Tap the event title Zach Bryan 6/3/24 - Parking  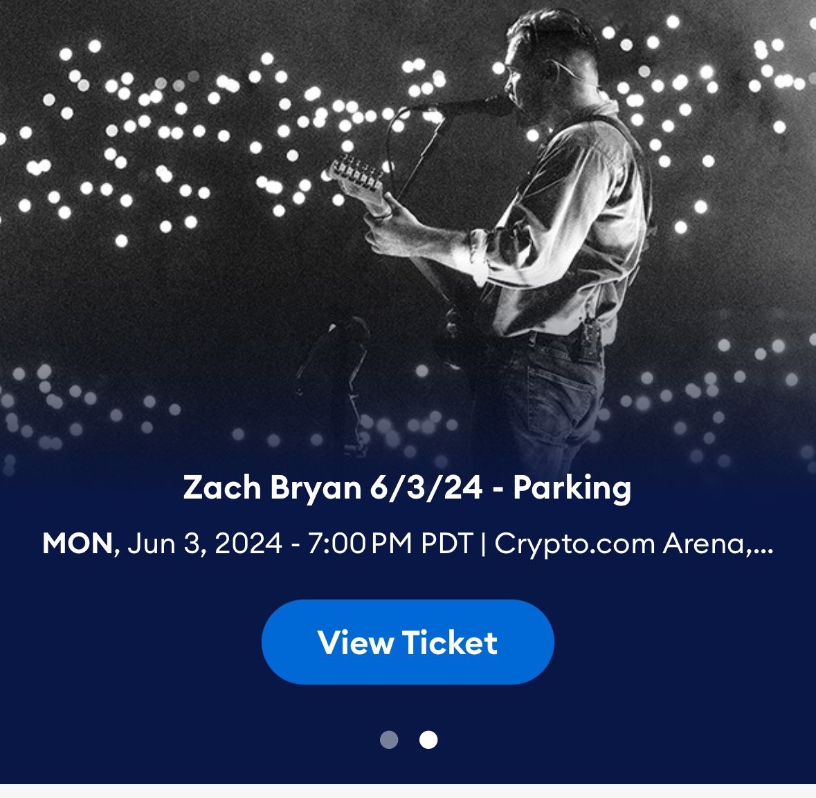click(x=408, y=488)
